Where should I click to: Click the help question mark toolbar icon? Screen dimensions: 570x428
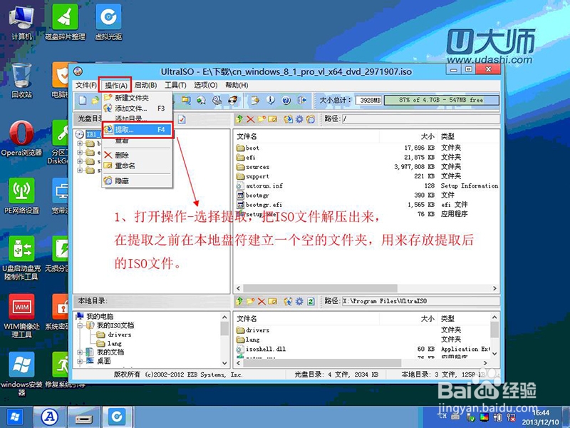click(x=286, y=101)
